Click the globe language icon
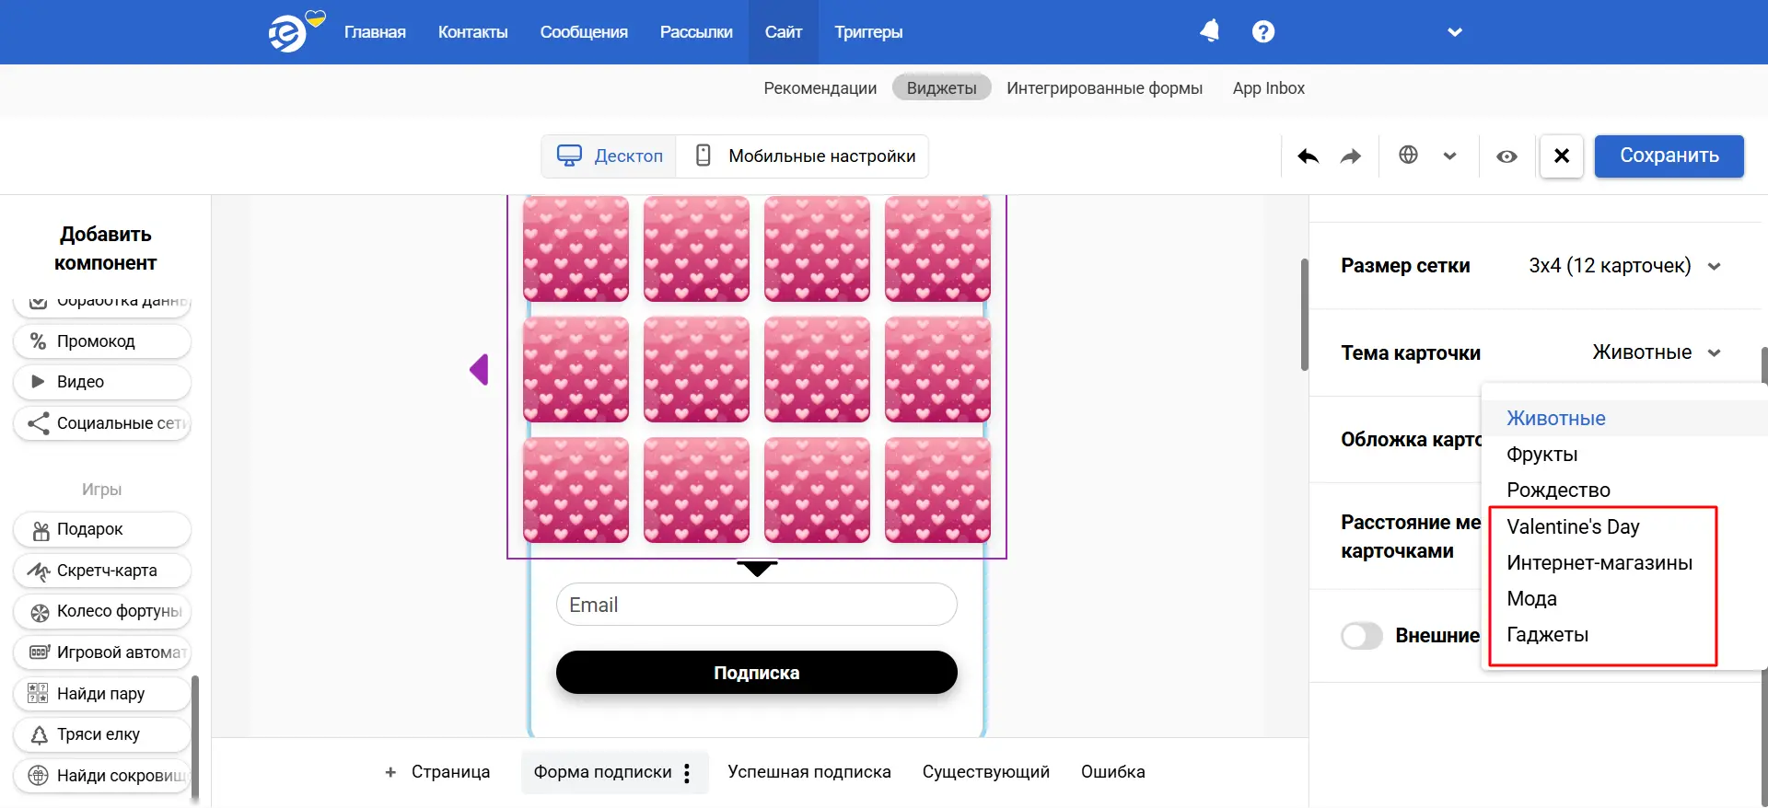The width and height of the screenshot is (1768, 808). [x=1408, y=156]
